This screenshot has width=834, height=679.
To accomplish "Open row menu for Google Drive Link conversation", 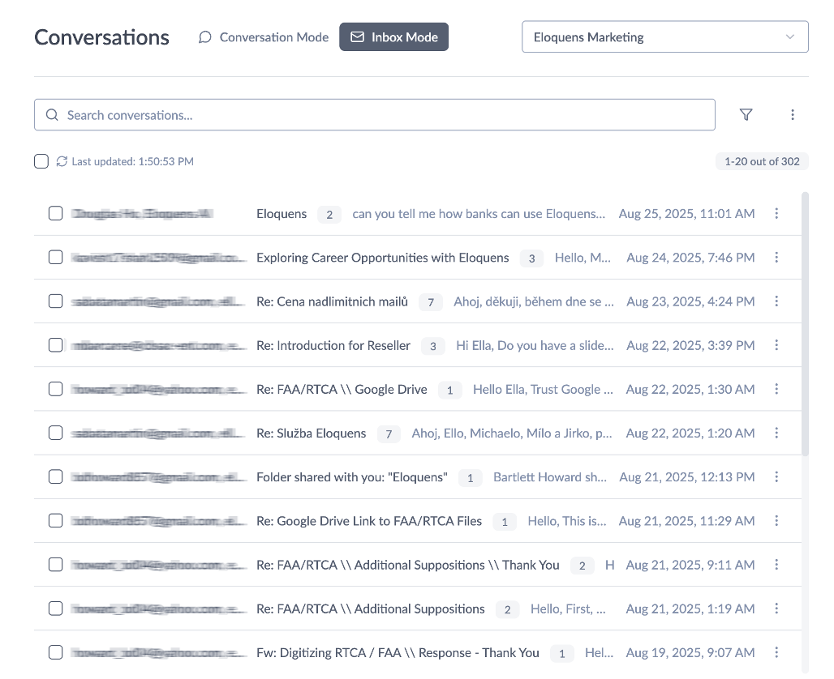I will 776,521.
